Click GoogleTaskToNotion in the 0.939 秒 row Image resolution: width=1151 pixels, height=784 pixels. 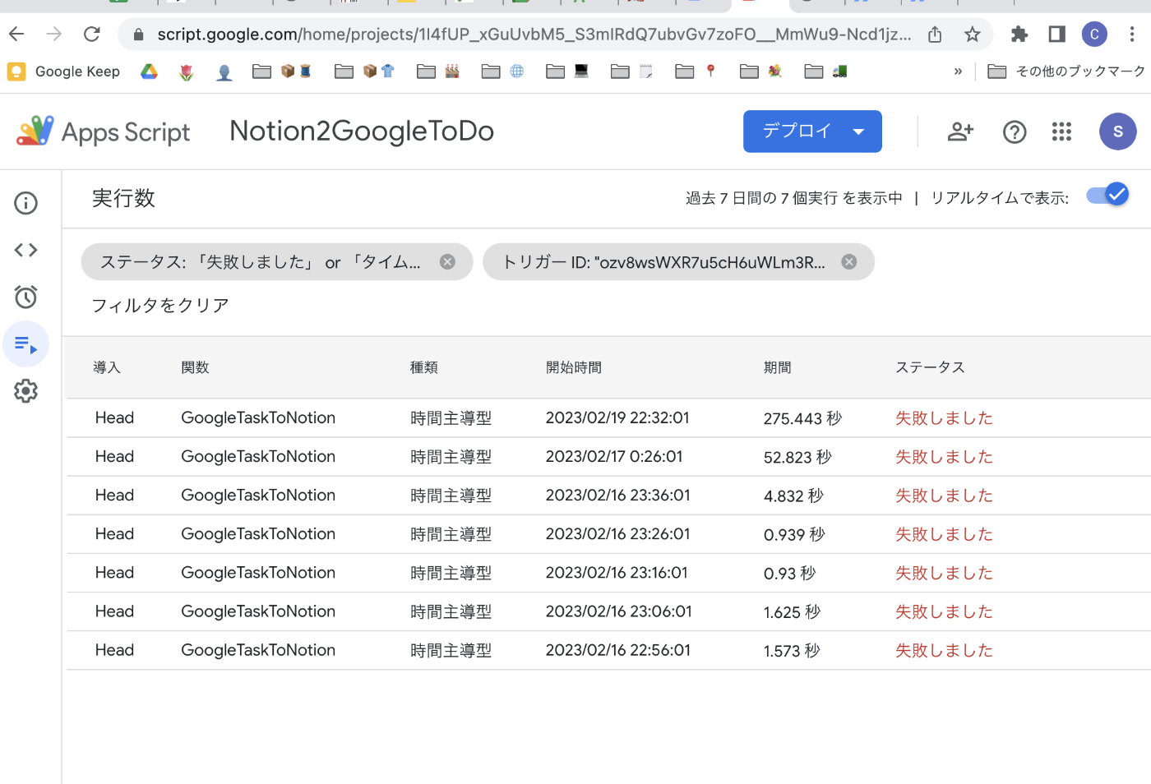coord(258,534)
